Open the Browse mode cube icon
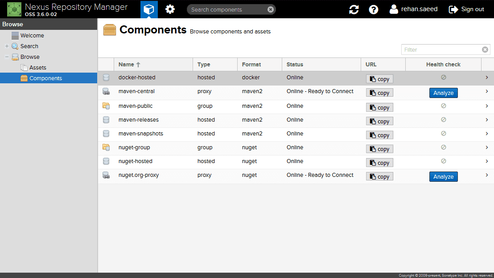This screenshot has width=494, height=278. click(x=149, y=9)
